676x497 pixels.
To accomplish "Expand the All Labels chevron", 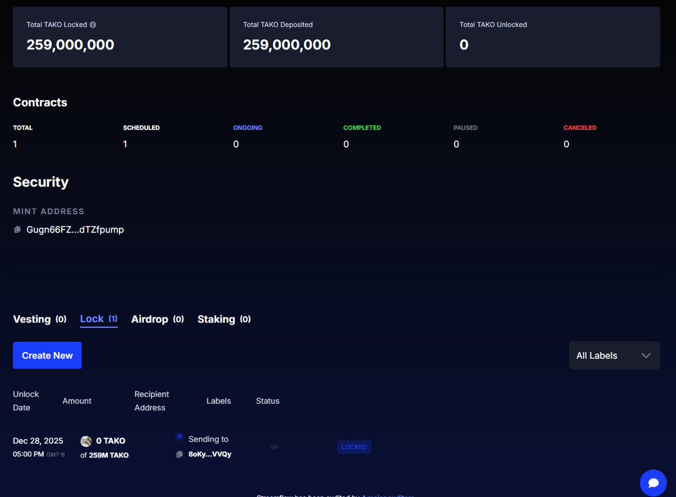I will [646, 355].
